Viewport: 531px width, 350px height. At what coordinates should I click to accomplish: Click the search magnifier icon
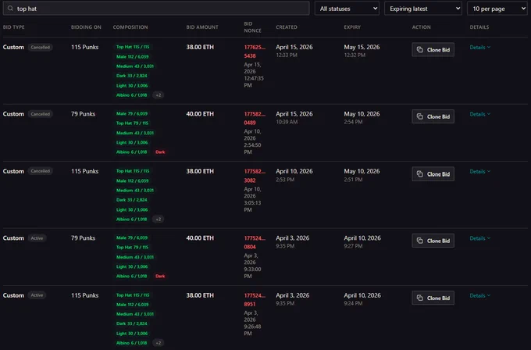10,9
